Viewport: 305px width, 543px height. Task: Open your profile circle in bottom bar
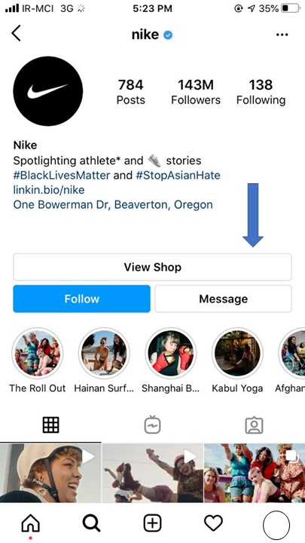click(x=276, y=525)
